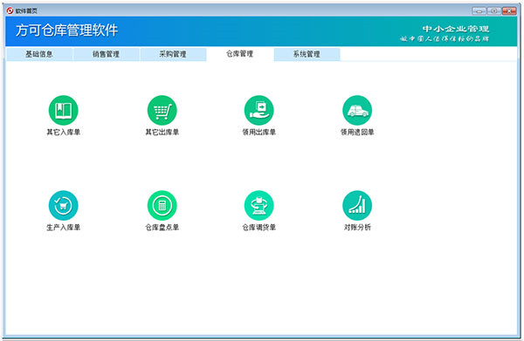Click the 领用出库单 text label

(x=259, y=133)
